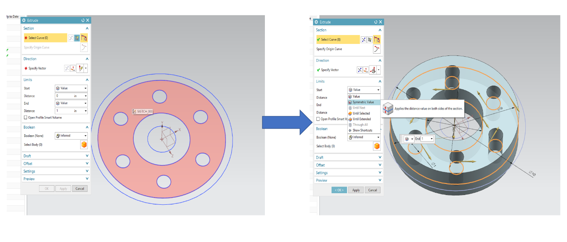Choose Show Shortcuts in the dropdown list
This screenshot has height=242, width=567.
[x=364, y=130]
